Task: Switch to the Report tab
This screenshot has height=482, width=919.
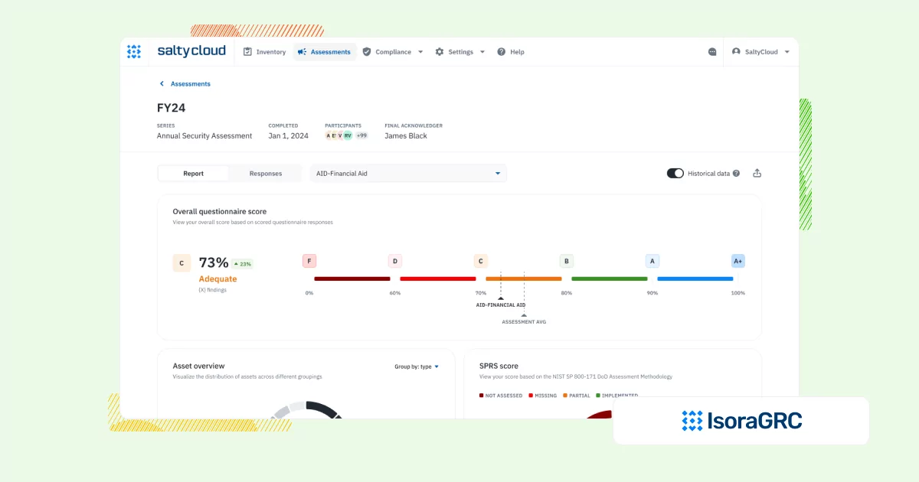Action: [x=193, y=174]
